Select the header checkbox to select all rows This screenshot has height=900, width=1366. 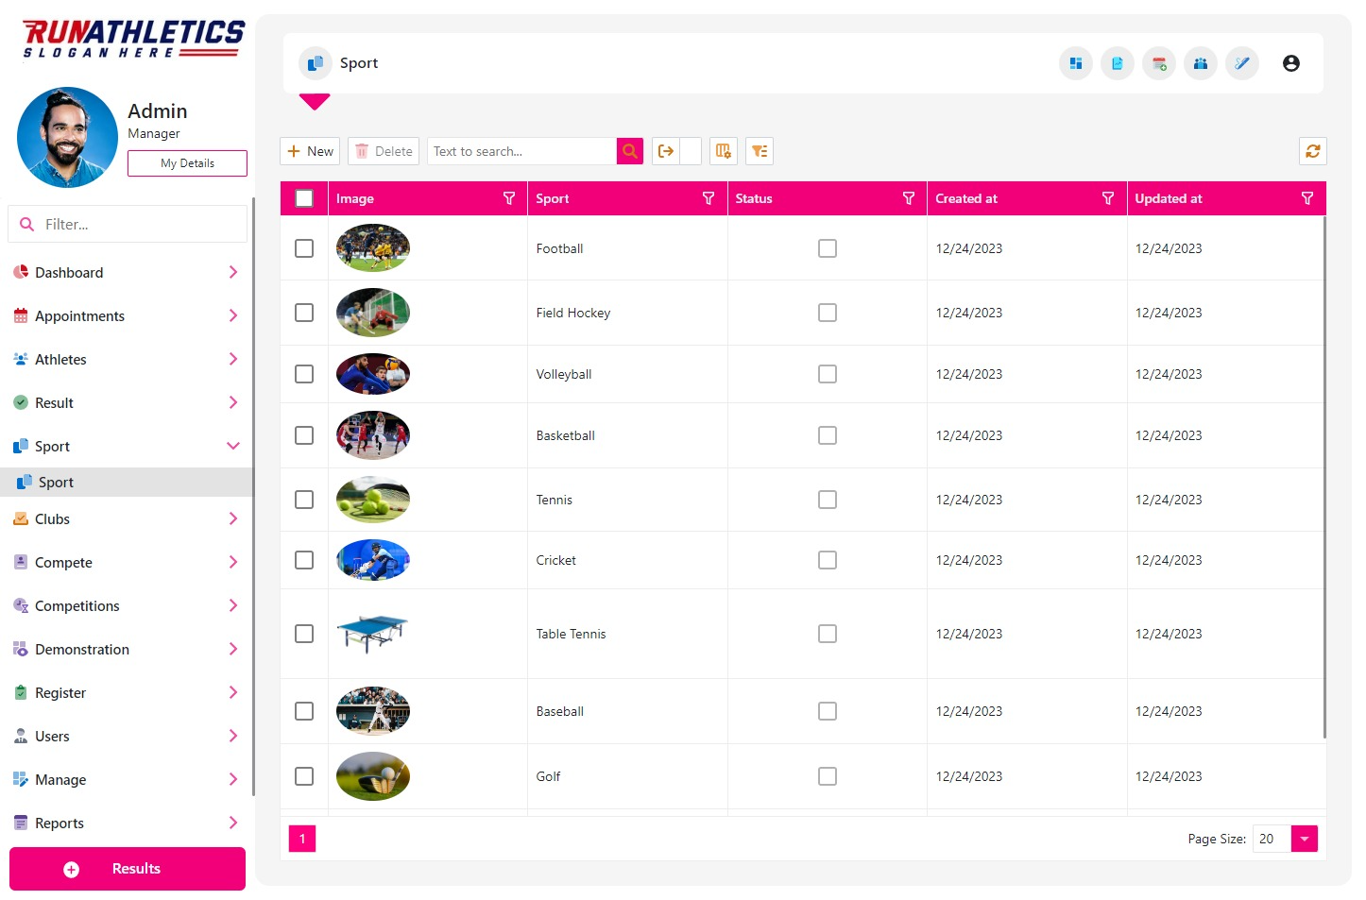(x=303, y=198)
